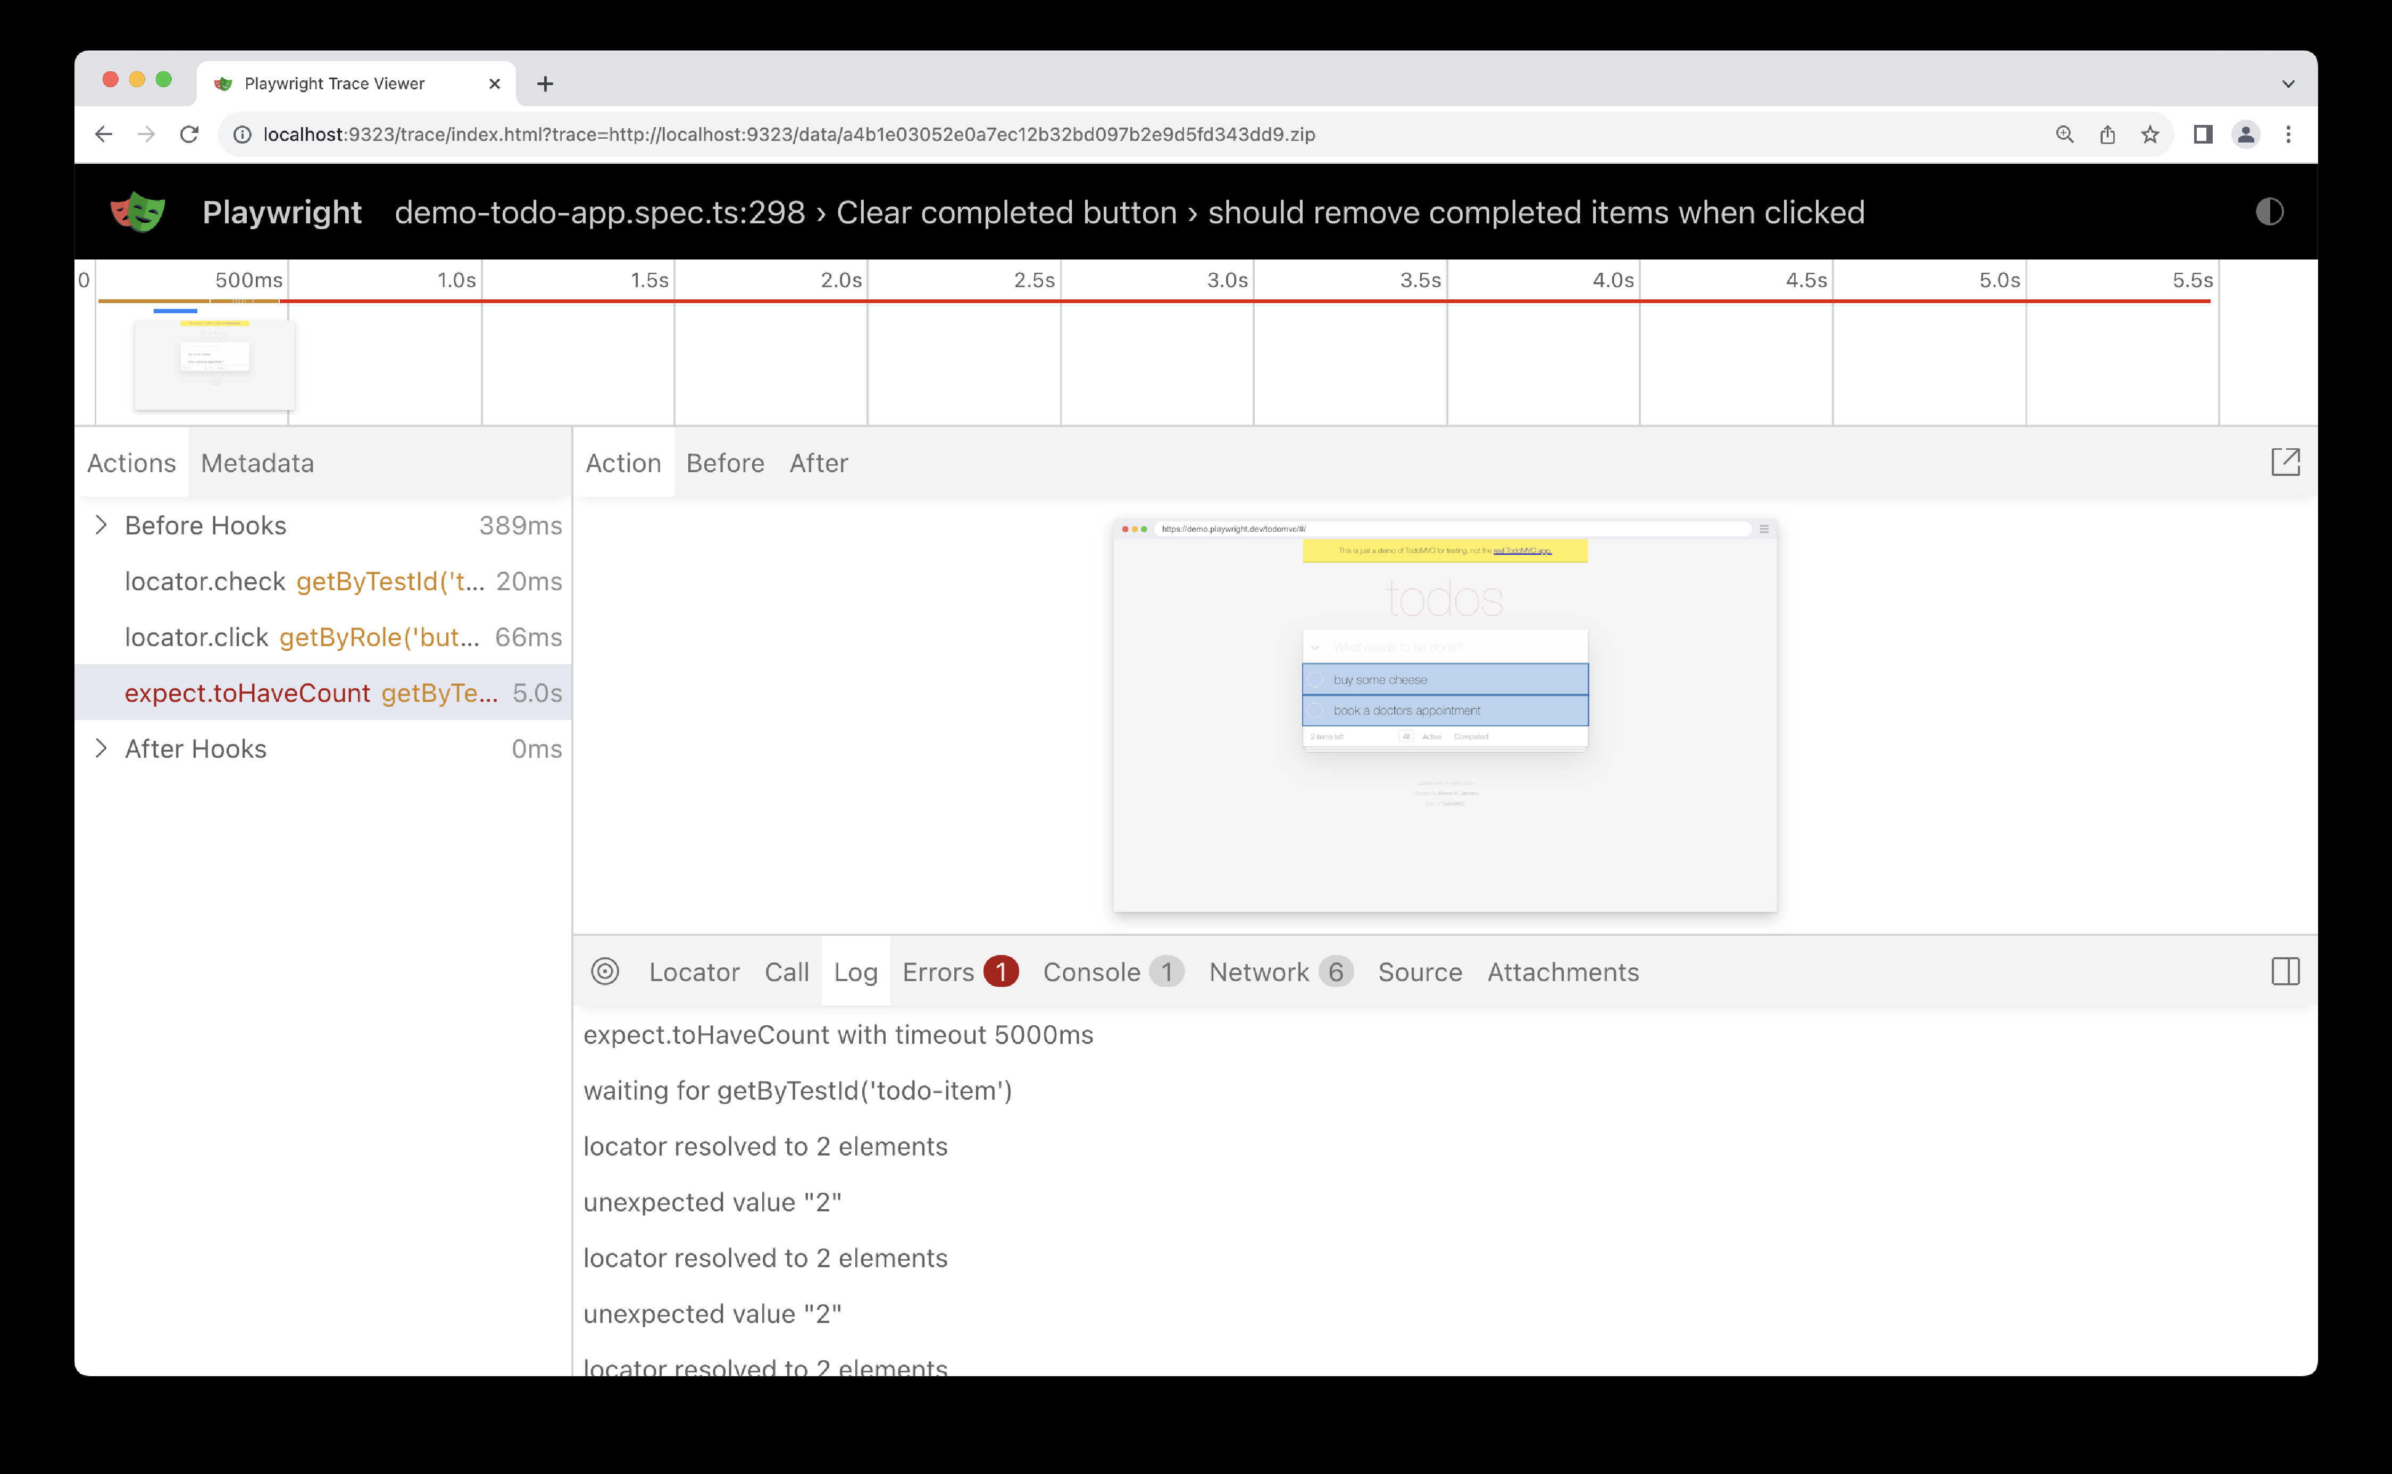
Task: Click the 1.0s timeline marker
Action: click(x=456, y=281)
